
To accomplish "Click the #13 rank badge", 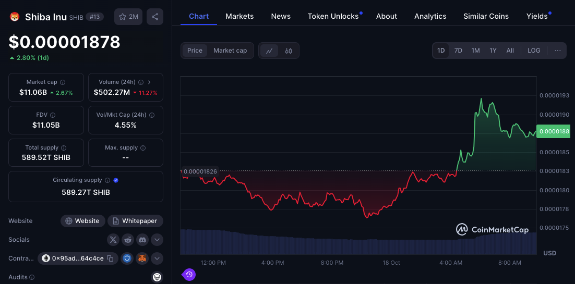I will pos(94,17).
